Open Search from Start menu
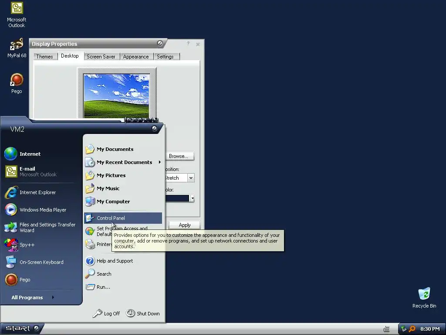Viewport: 446px width, 335px height. (x=123, y=274)
